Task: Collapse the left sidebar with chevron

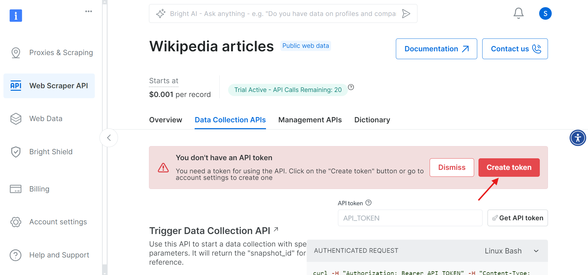Action: point(109,138)
